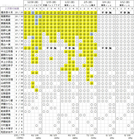Click 橋本奈々未's blue ① cell under 12/18
Screen dimensions: 134x139
tap(33, 12)
